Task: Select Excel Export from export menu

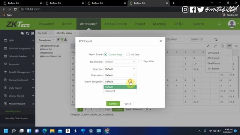Action: [214, 63]
